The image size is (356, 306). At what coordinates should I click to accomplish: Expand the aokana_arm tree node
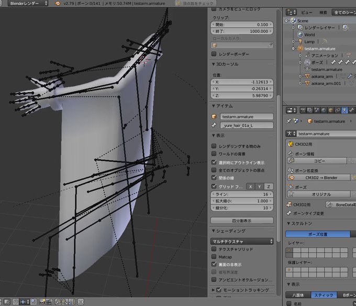pos(300,76)
